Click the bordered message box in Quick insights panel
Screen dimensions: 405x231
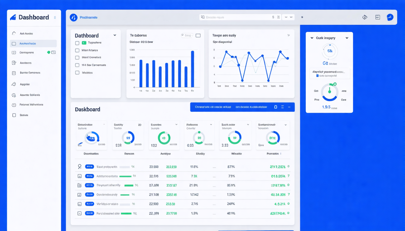pyautogui.click(x=330, y=73)
